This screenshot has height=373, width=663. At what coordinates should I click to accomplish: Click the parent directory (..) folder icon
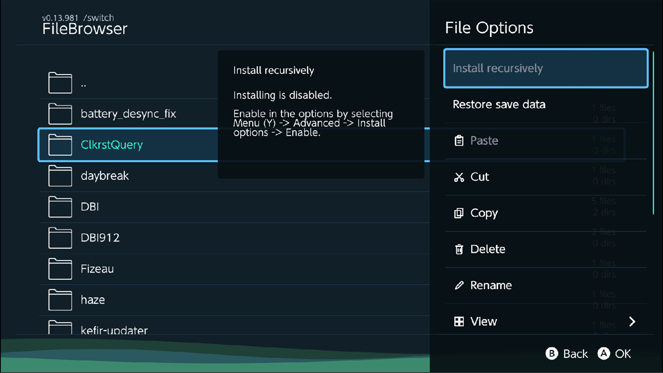[60, 83]
